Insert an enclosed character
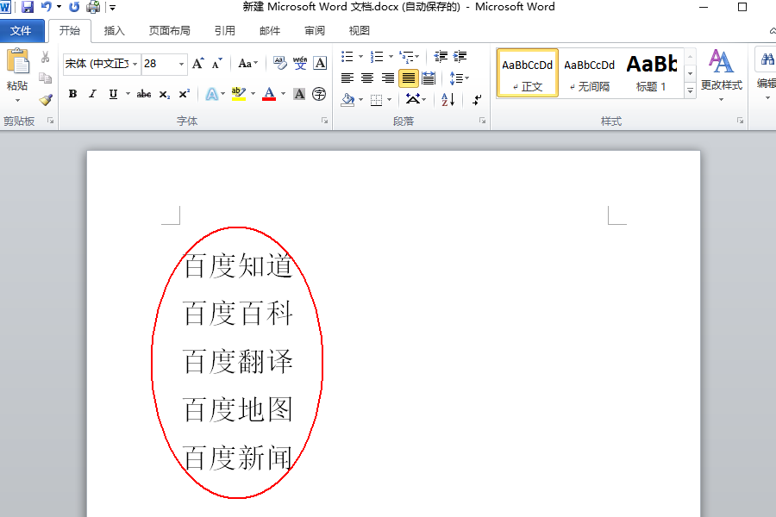776x517 pixels. point(319,94)
